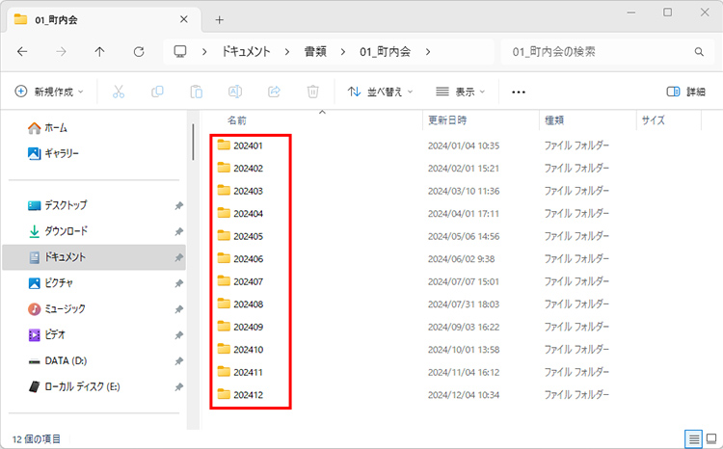
Task: Close the 01_町内会 tab
Action: point(183,19)
